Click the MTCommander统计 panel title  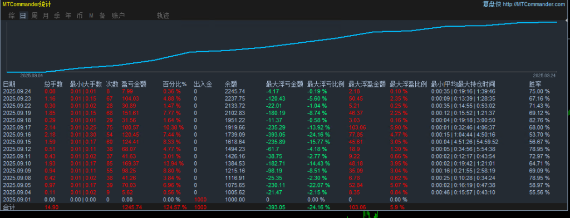[27, 4]
